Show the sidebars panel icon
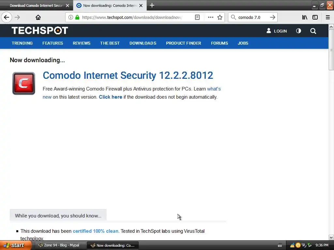334x250 pixels. [x=315, y=17]
